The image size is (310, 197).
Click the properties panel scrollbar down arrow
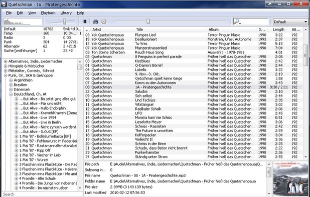coord(269,193)
